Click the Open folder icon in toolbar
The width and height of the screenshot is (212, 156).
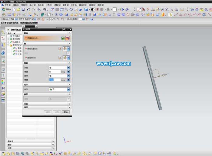click(18, 10)
